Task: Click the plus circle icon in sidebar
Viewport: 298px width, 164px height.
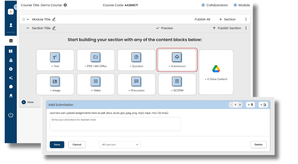Action: 11,69
